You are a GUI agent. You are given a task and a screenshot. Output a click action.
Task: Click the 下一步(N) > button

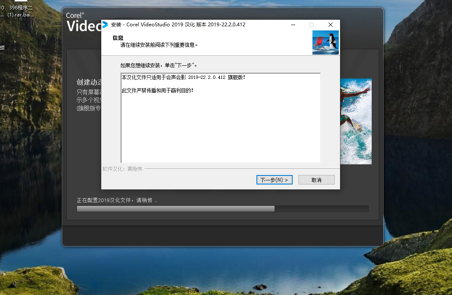pos(274,180)
